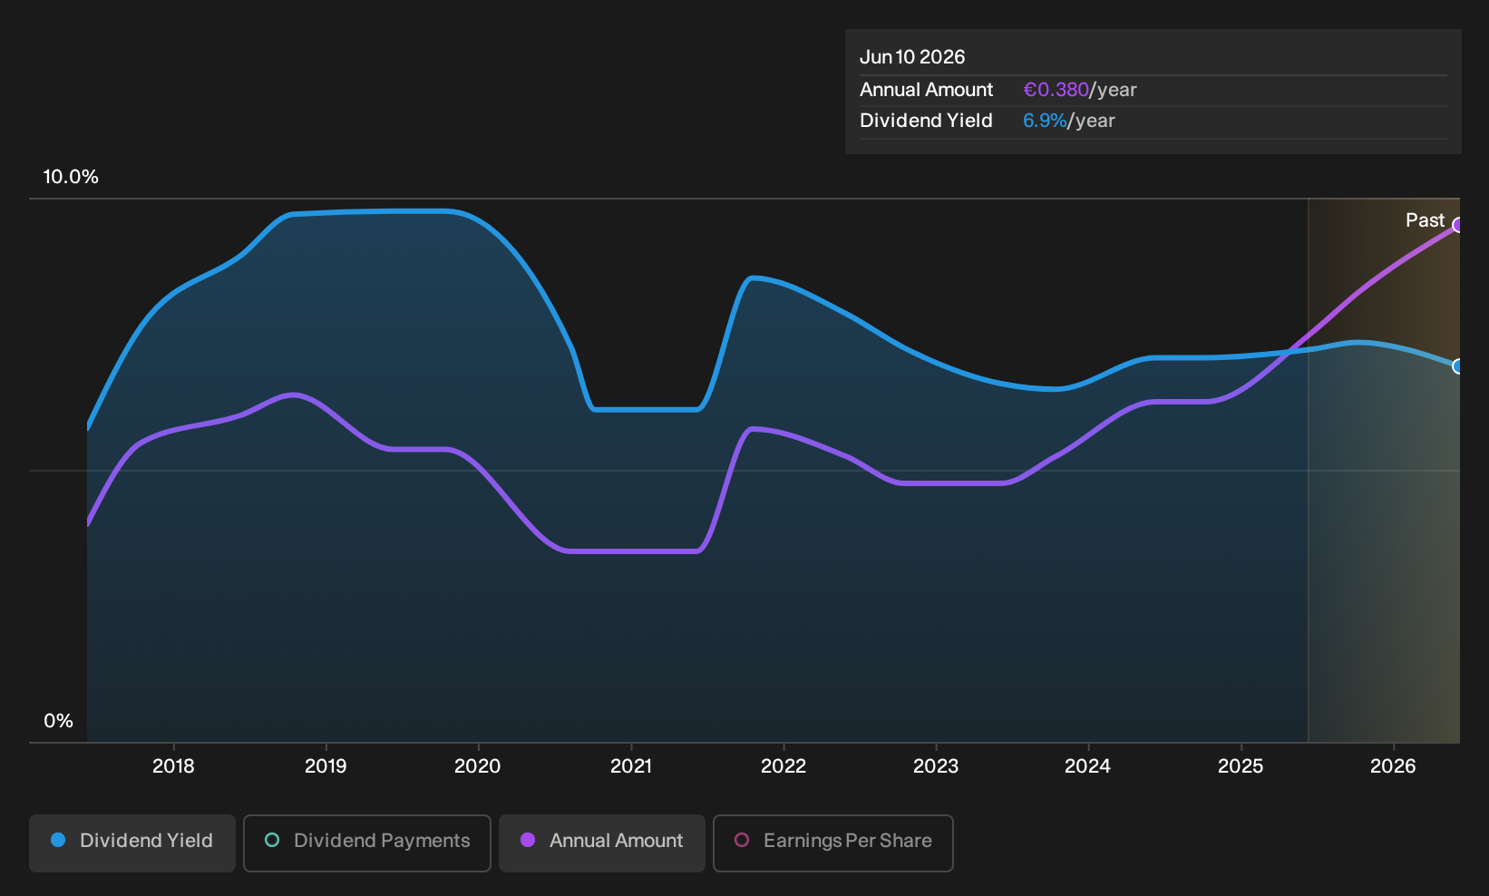
Task: Click the 2023 axis label
Action: (x=936, y=766)
